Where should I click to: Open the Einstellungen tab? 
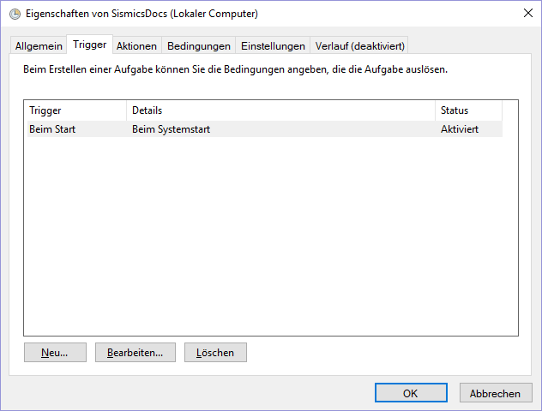point(273,46)
